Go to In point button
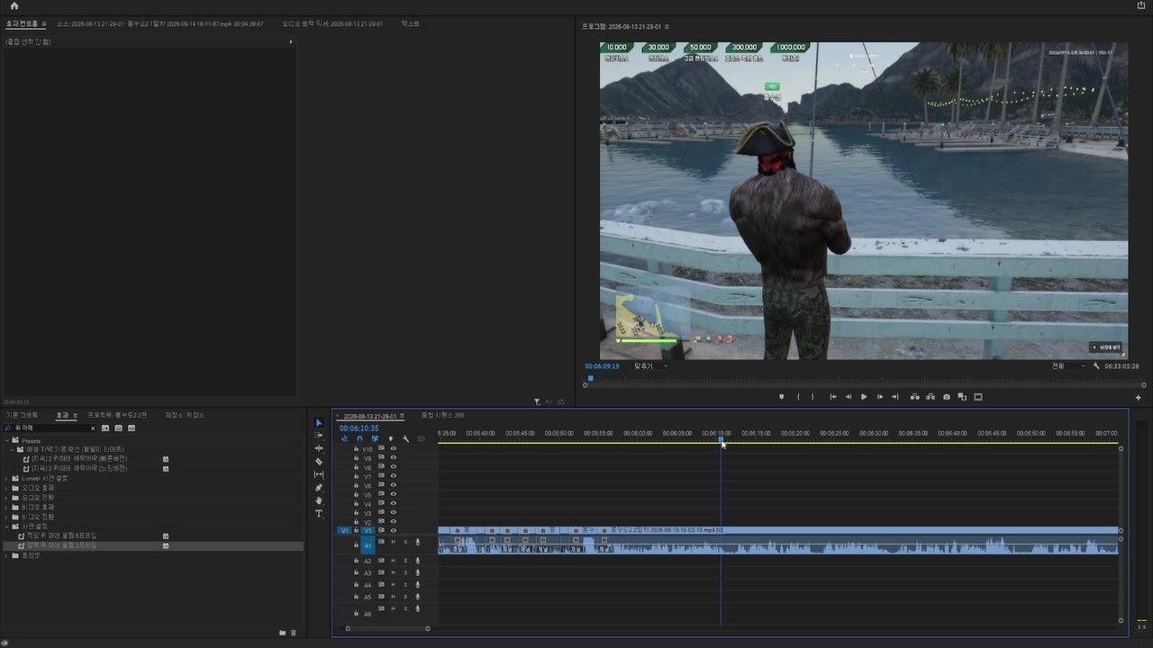 (833, 397)
